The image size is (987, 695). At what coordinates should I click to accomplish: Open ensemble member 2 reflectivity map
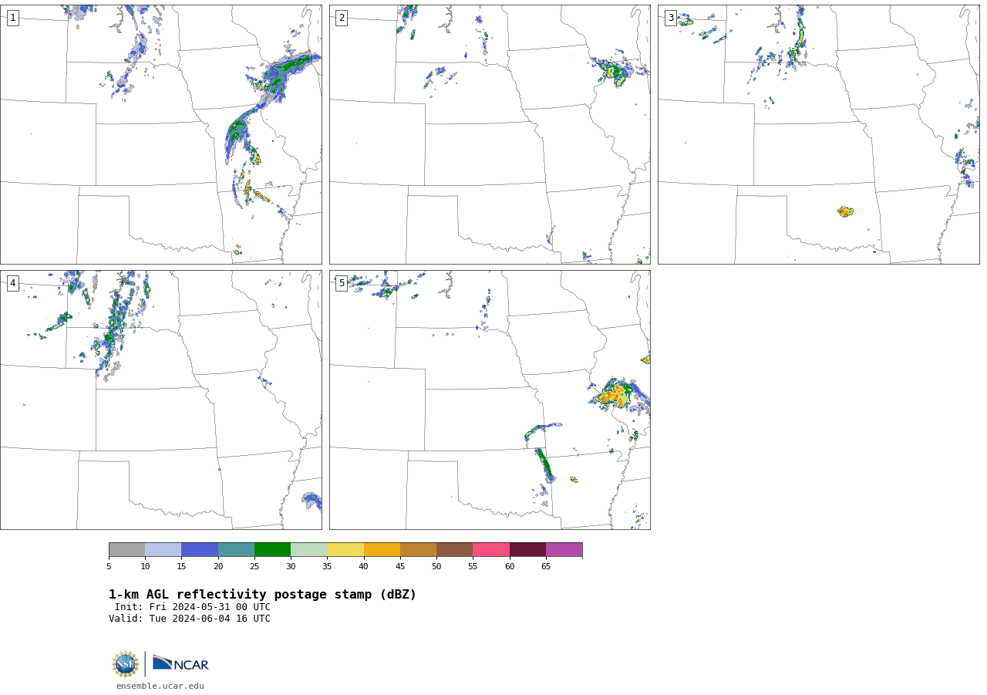(x=490, y=135)
